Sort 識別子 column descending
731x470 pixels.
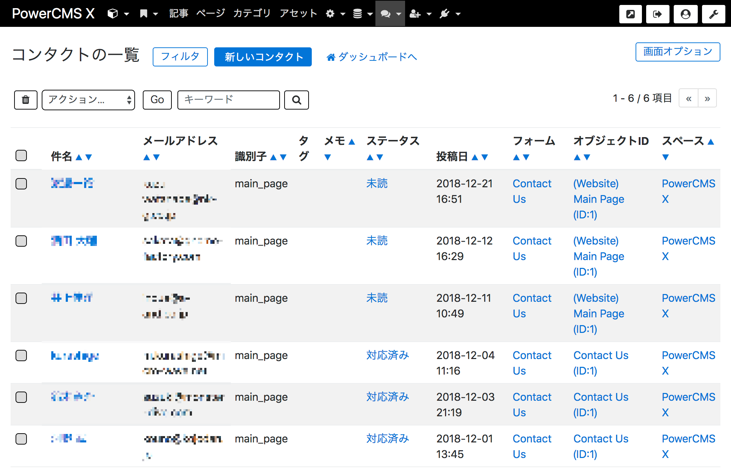coord(283,157)
